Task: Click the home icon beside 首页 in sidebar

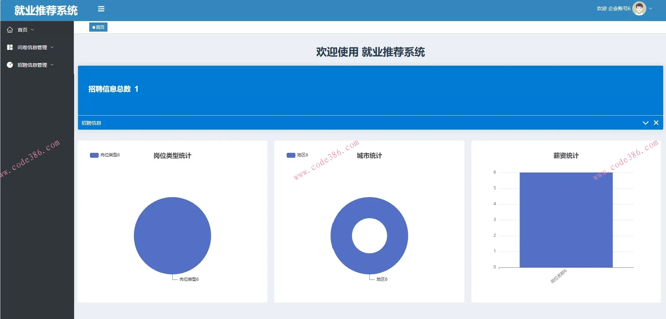Action: [10, 30]
